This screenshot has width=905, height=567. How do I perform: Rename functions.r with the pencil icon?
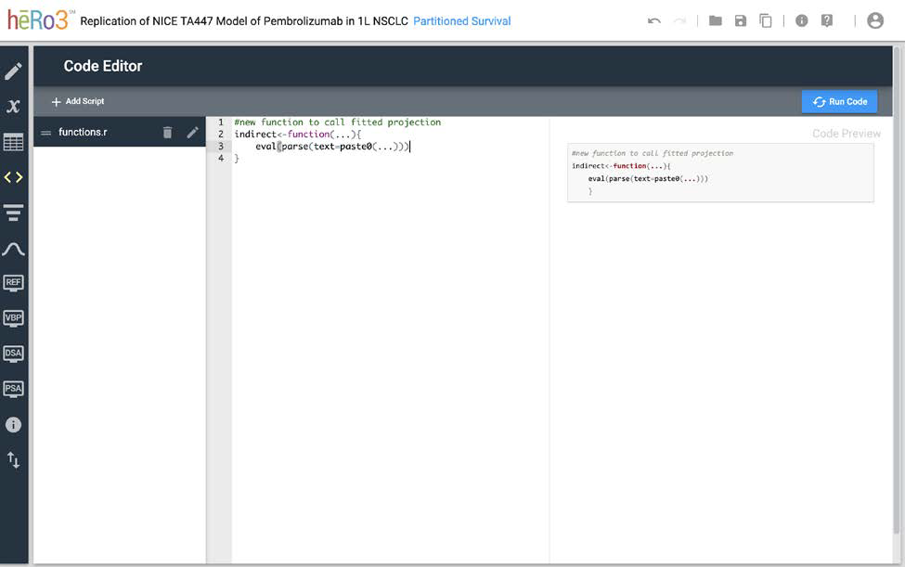(191, 132)
